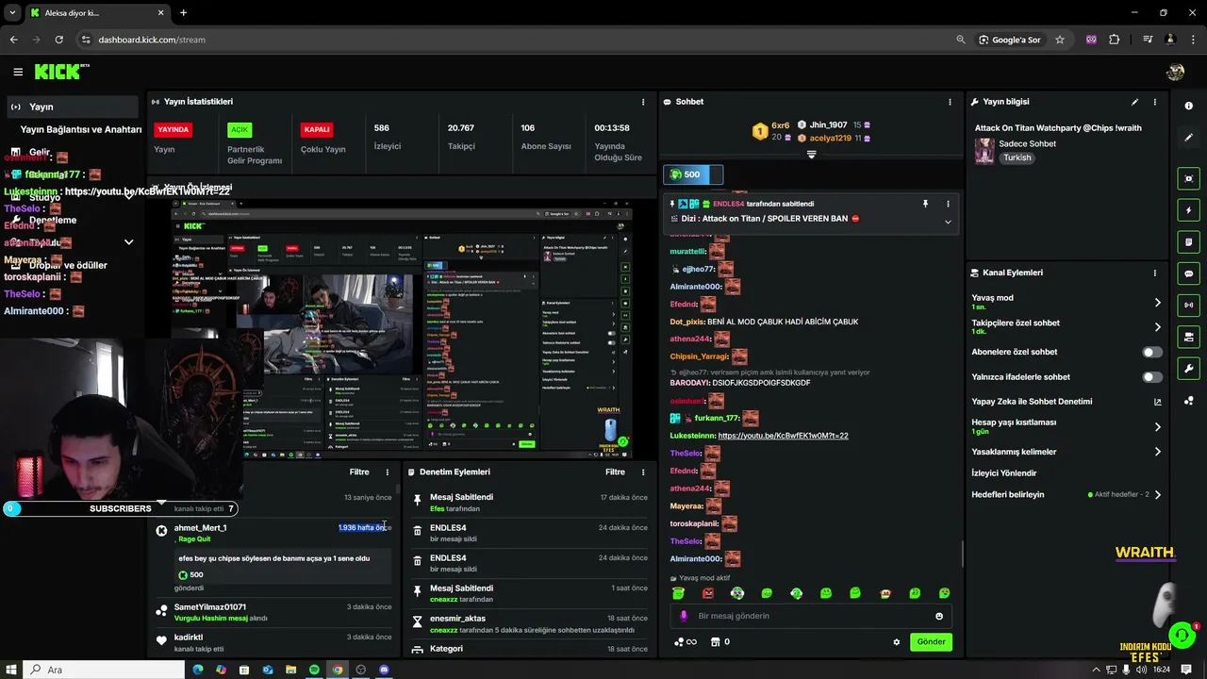
Task: Toggle the document log widget icon
Action: [1188, 242]
